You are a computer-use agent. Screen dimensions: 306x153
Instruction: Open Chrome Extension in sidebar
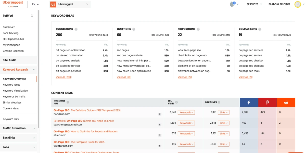pyautogui.click(x=13, y=51)
